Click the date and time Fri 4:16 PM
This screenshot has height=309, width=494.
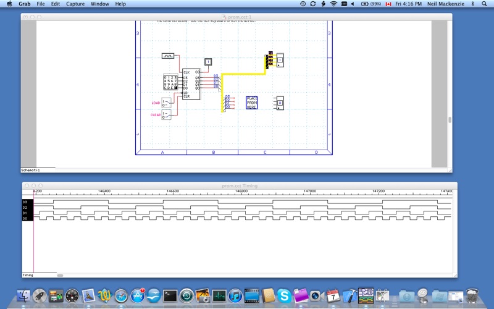(408, 4)
